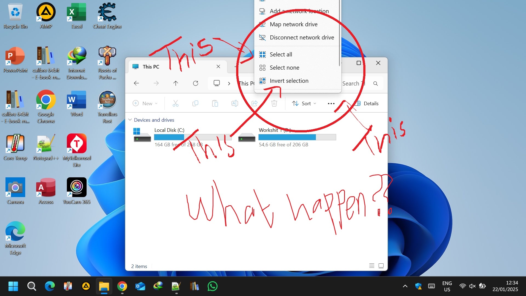Select the MyTelkomsel Lite desktop icon
The image size is (526, 296).
tap(77, 151)
